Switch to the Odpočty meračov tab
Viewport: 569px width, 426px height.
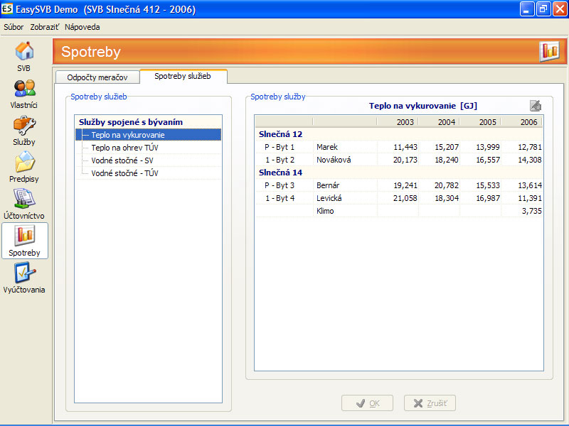coord(97,77)
